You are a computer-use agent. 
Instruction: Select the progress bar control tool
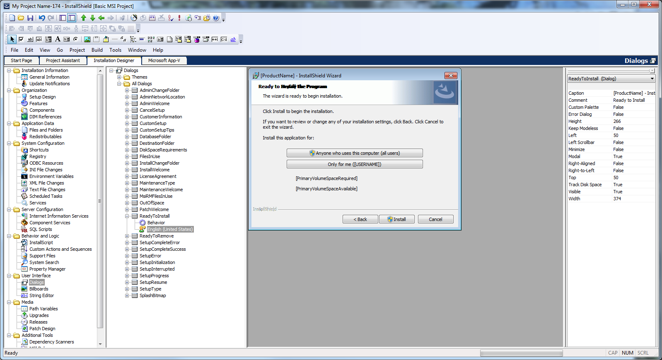point(142,39)
